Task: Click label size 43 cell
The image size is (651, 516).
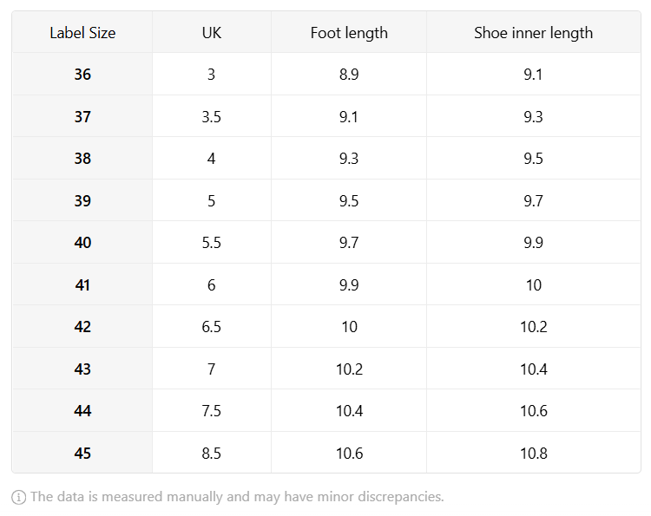Action: coord(82,369)
